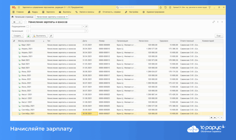
Task: Click the Создать button
Action: point(18,36)
